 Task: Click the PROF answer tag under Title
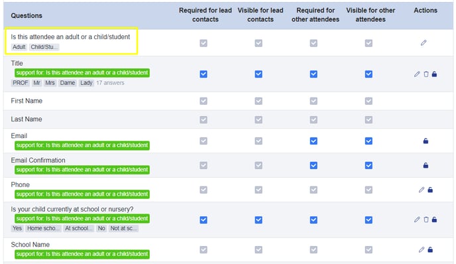[21, 83]
